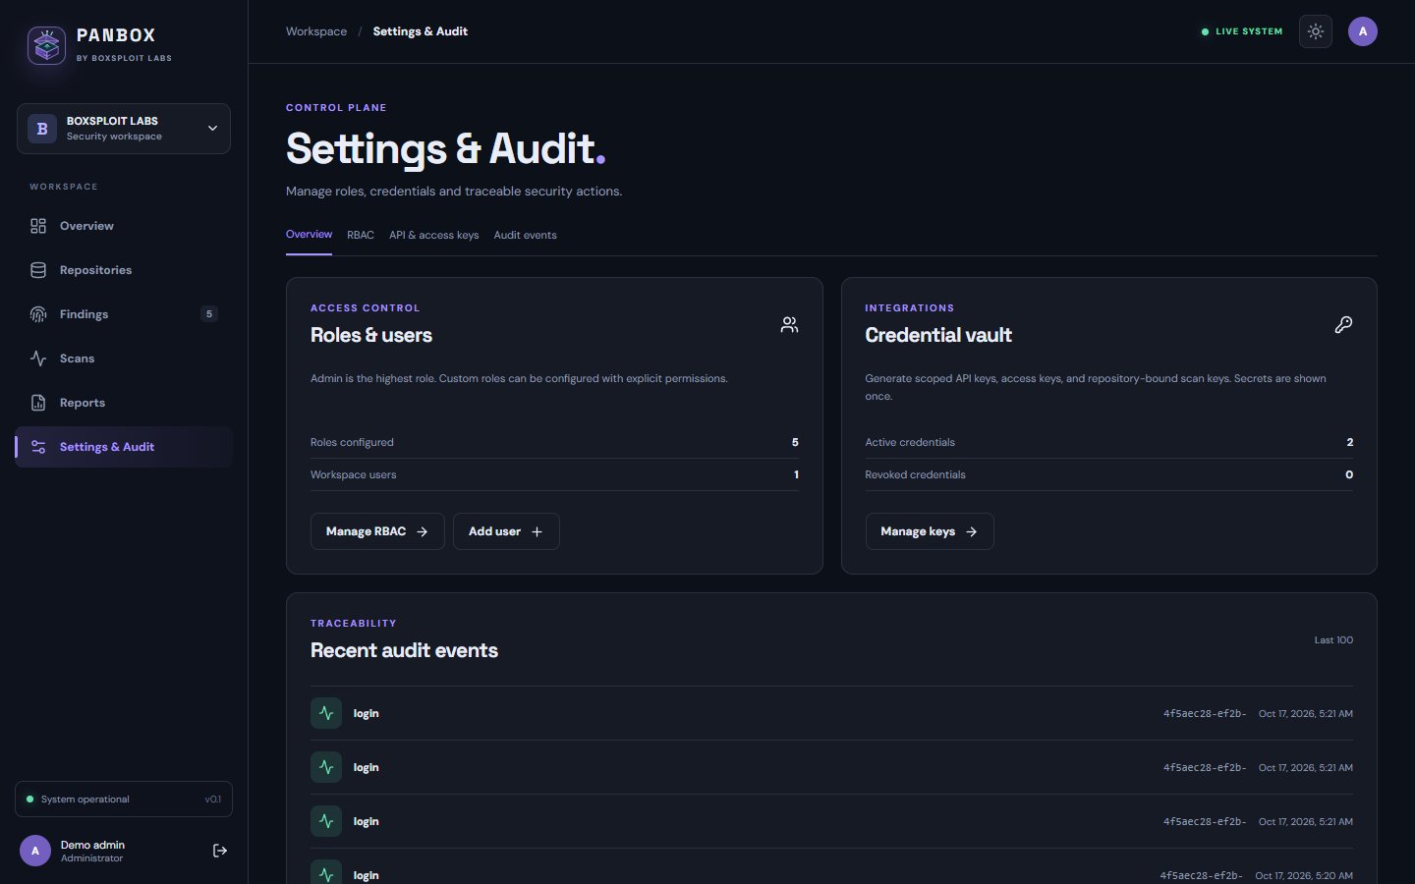
Task: Click the Demo admin avatar in the sidebar
Action: click(35, 851)
